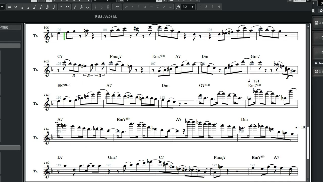Viewport: 323px width, 182px height.
Task: Select the double whole note value
Action: [9, 7]
